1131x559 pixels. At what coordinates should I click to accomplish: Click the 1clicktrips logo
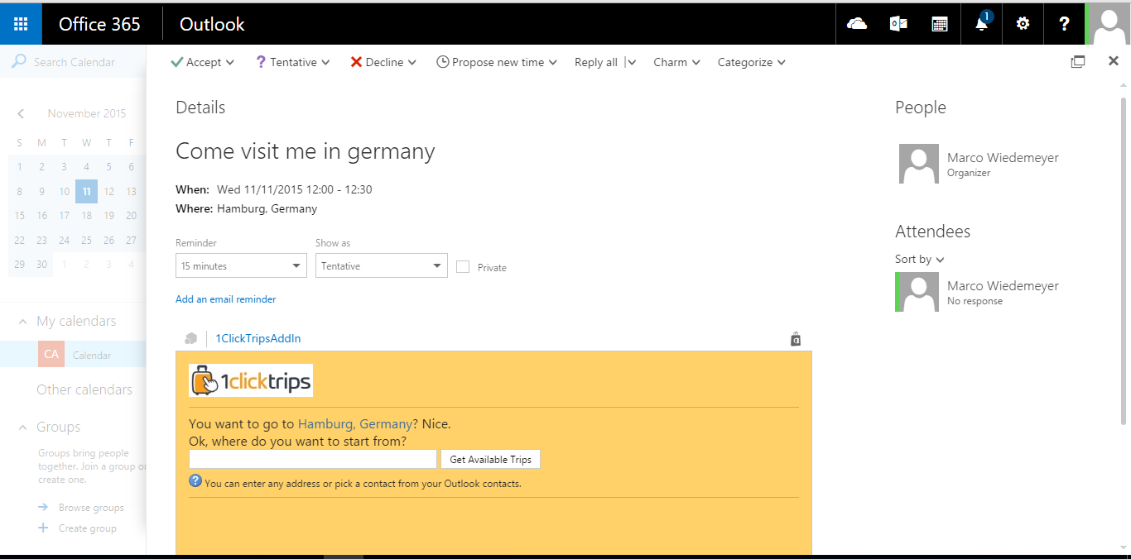point(251,380)
